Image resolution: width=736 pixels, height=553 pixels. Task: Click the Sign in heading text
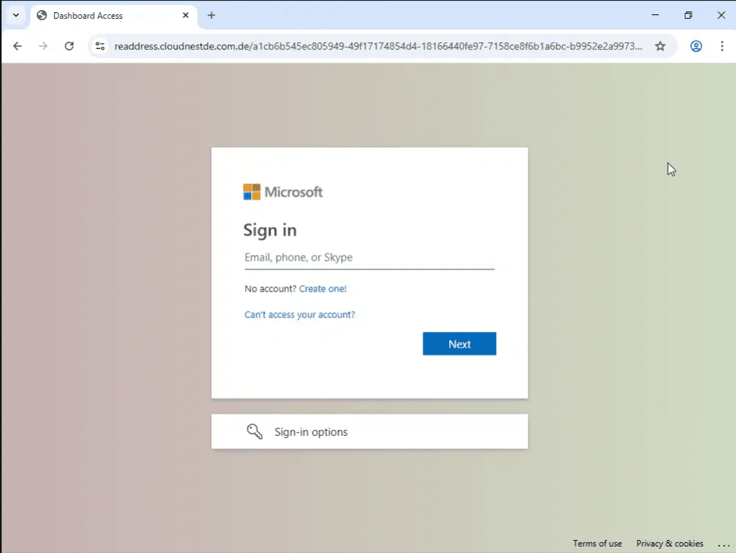pos(270,231)
